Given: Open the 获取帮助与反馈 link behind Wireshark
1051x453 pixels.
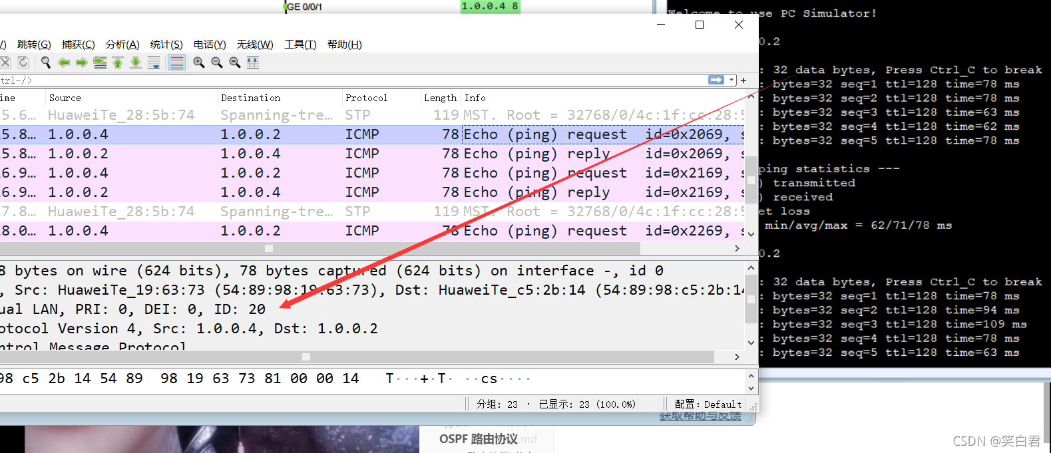Looking at the screenshot, I should (700, 416).
